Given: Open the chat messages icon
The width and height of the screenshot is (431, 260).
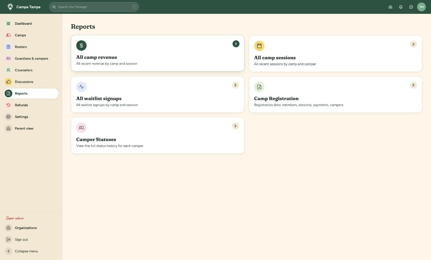Looking at the screenshot, I should (411, 7).
